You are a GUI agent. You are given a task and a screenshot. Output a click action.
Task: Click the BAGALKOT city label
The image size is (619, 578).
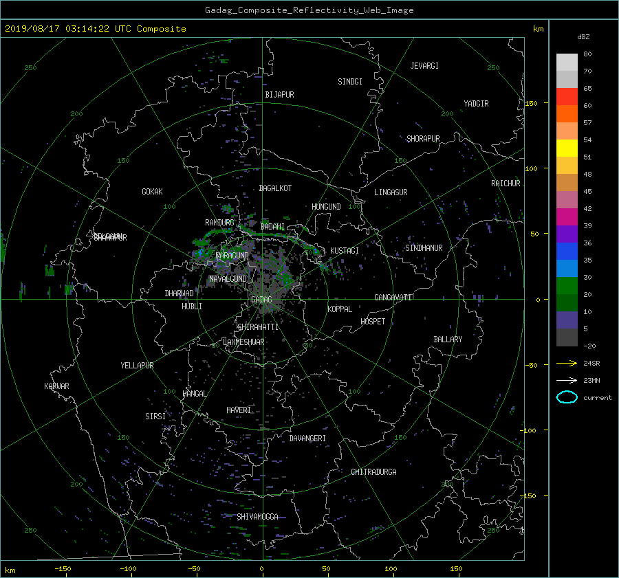(275, 188)
